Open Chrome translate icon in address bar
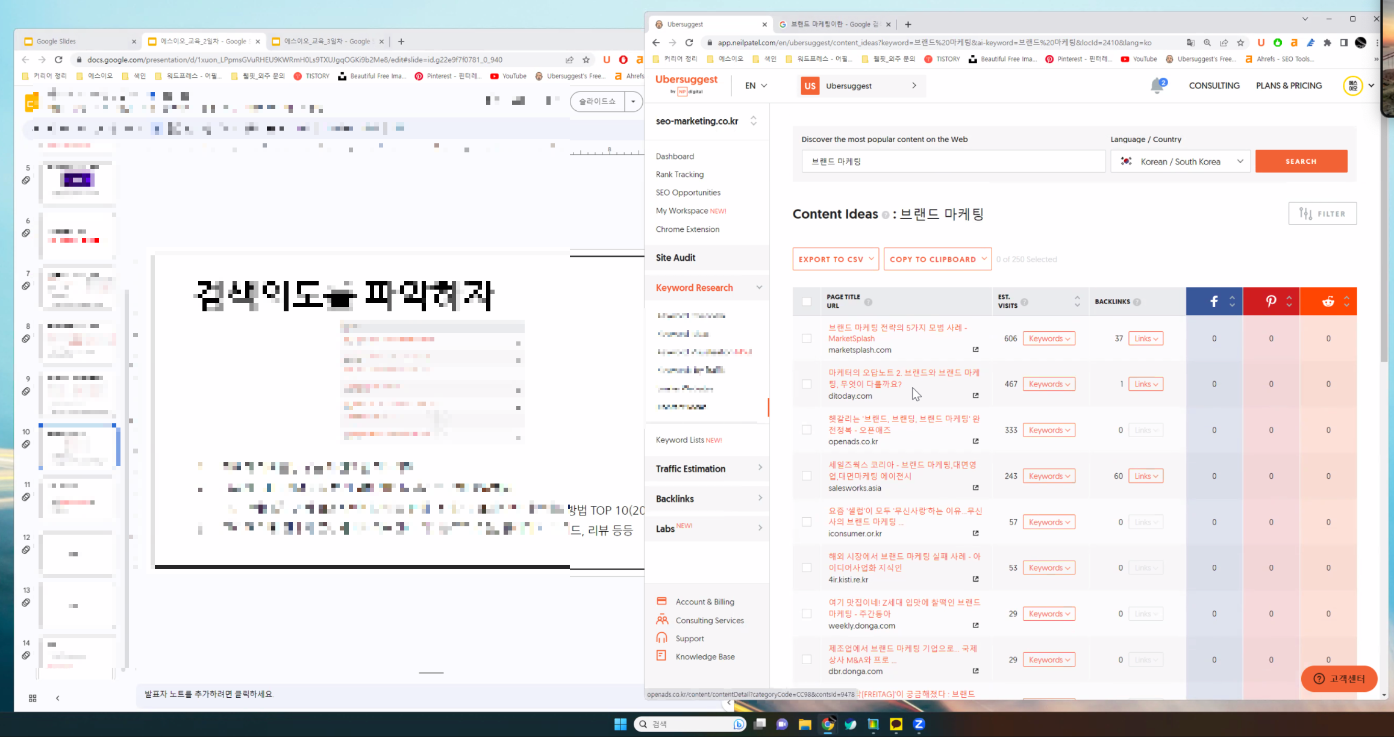The height and width of the screenshot is (737, 1394). tap(1190, 43)
